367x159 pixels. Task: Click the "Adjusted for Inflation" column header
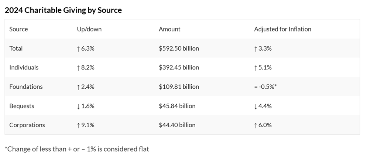282,29
